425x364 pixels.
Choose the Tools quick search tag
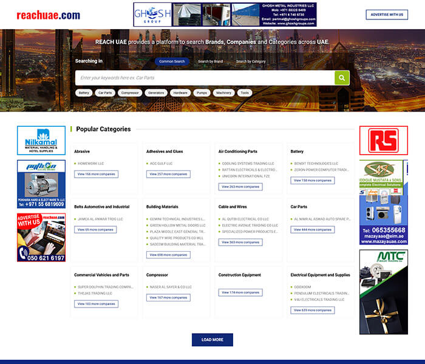point(245,93)
